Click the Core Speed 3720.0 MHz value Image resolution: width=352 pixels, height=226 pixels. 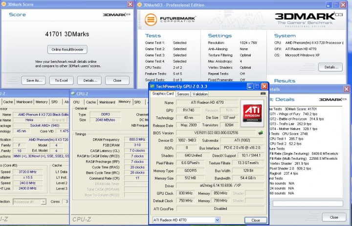(x=27, y=172)
